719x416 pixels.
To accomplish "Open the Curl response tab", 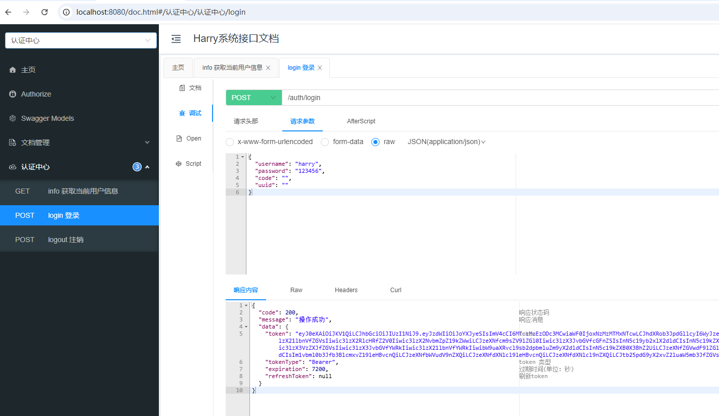I will 395,290.
